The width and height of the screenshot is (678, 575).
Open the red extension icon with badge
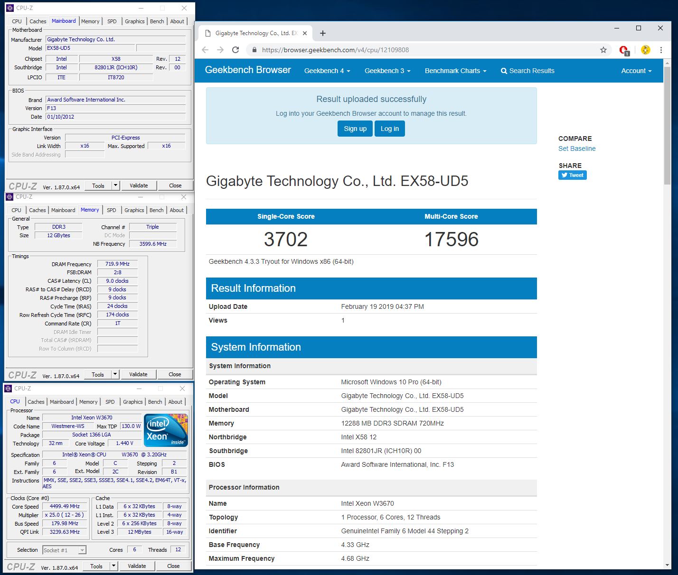(624, 50)
